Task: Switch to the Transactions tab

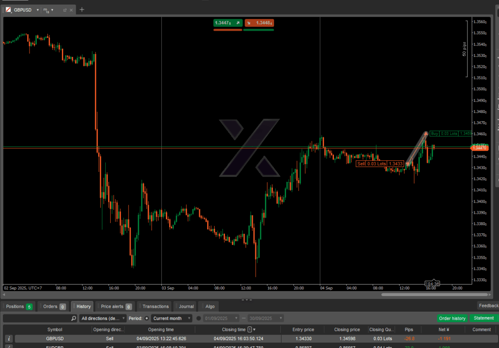Action: tap(156, 306)
